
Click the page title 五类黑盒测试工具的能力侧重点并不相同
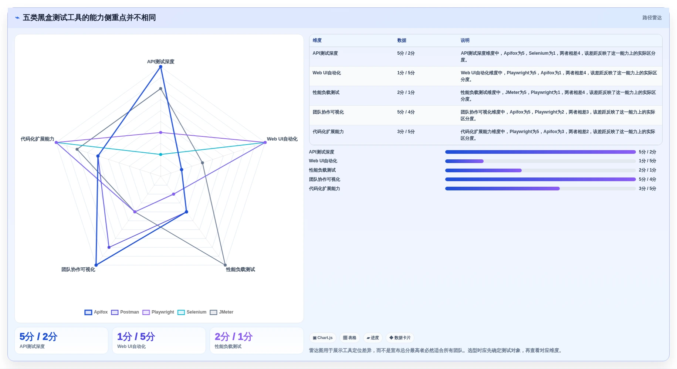coord(89,18)
